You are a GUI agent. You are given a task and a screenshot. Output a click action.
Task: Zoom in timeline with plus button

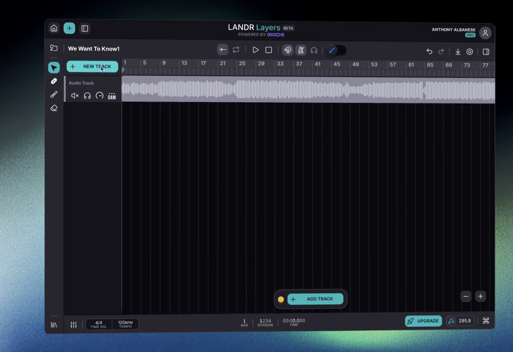(481, 296)
